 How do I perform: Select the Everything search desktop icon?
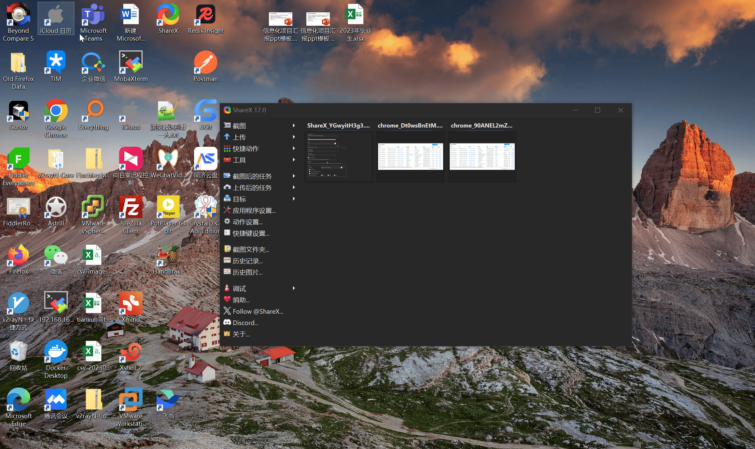(x=93, y=115)
